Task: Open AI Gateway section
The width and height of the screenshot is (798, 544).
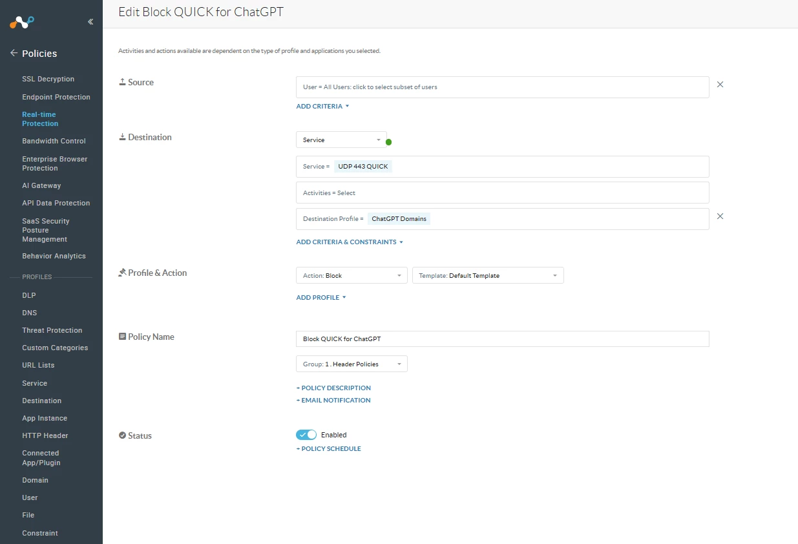Action: coord(41,185)
